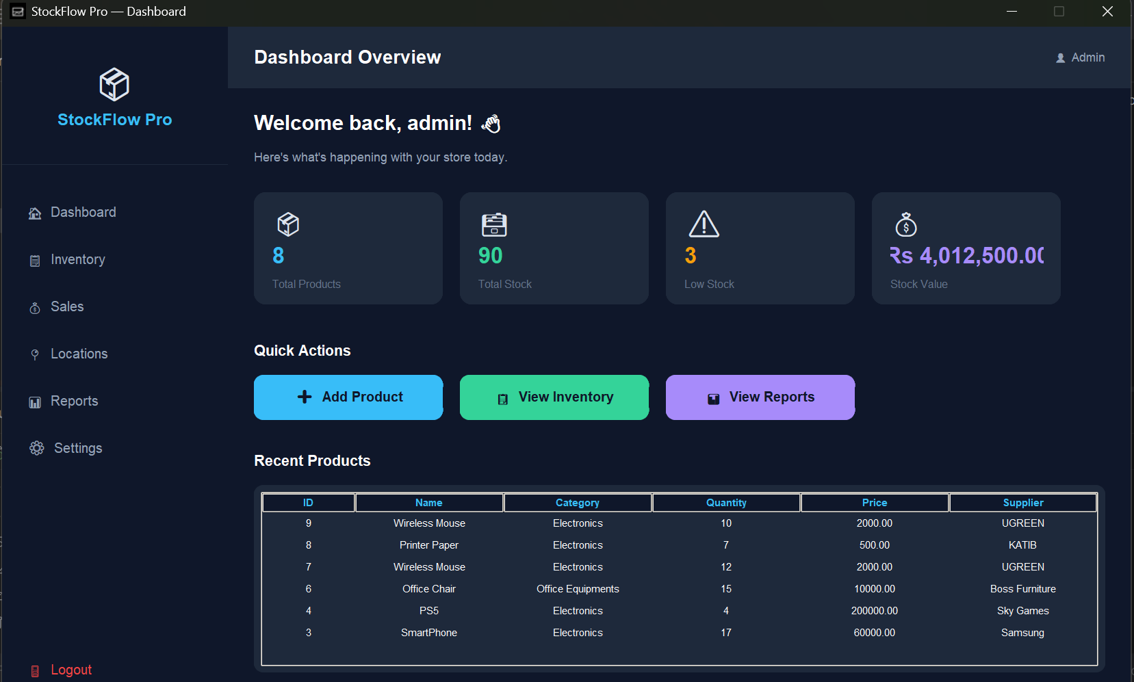This screenshot has height=682, width=1134.
Task: Select the Printer Paper row name
Action: (429, 545)
